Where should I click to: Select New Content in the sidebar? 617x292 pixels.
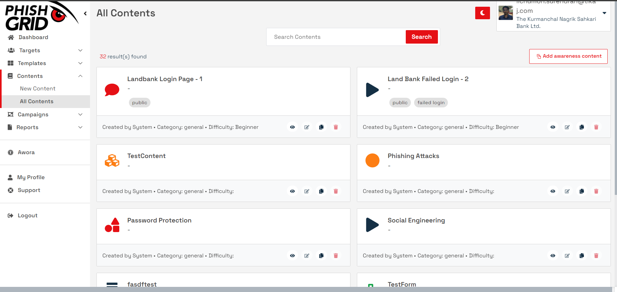(x=38, y=88)
